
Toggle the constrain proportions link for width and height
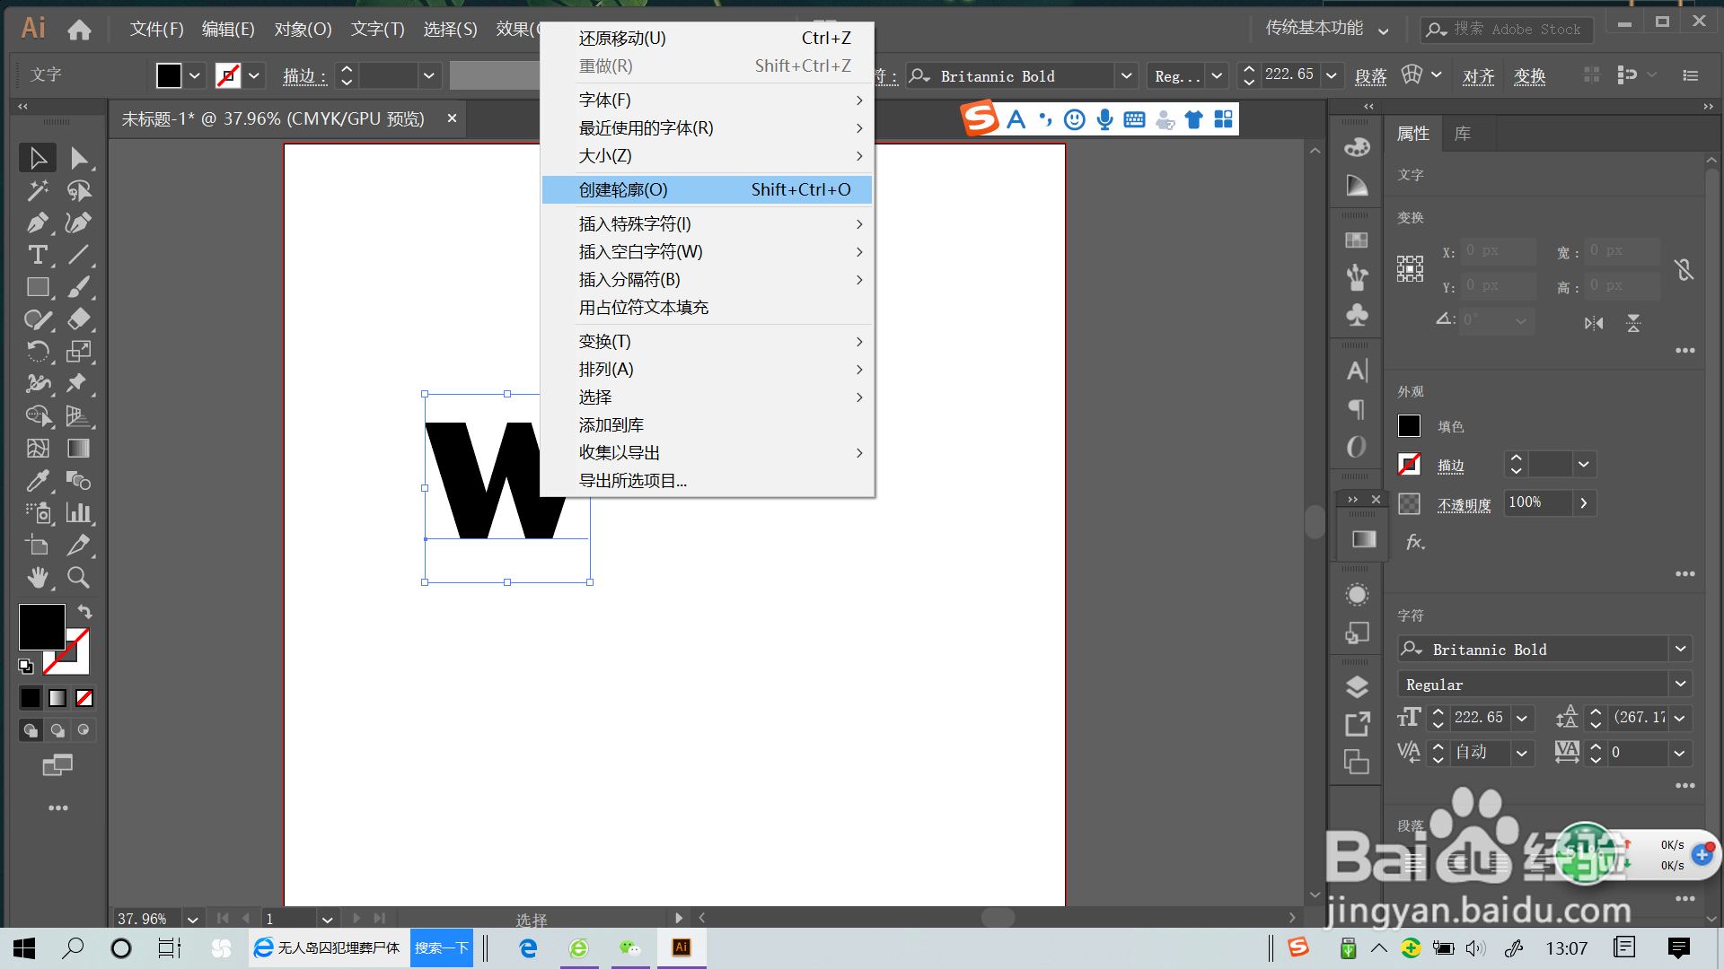1684,268
